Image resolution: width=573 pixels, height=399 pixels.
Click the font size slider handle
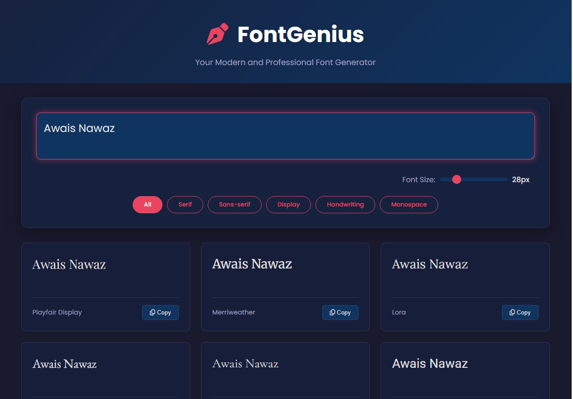click(x=457, y=179)
